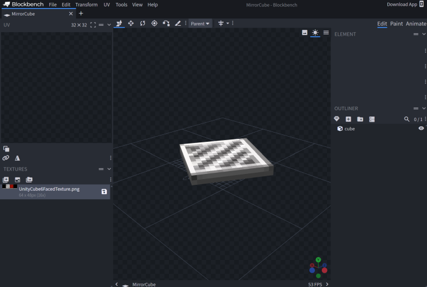Add a new group folder in Outliner
The image size is (427, 287).
point(360,119)
